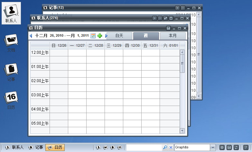Click the help question mark icon
Screen dimensions: 252x152
tap(246, 147)
